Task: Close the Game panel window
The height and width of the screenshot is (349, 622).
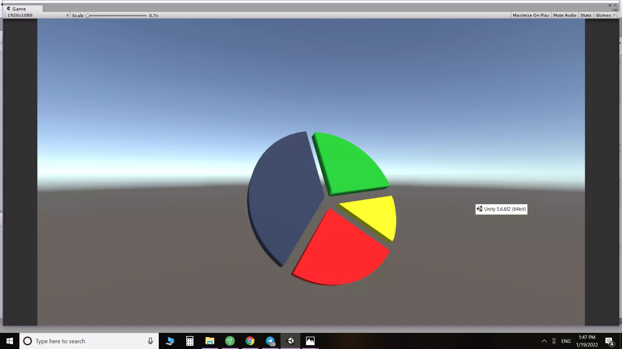Action: click(x=615, y=5)
